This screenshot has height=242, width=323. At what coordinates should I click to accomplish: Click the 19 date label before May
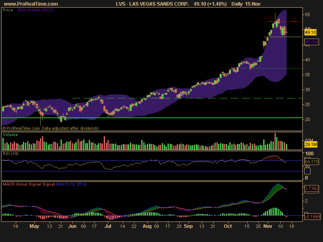[x=15, y=226]
